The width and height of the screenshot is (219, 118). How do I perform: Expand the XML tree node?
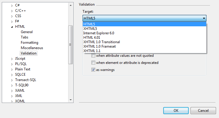[x=12, y=96]
